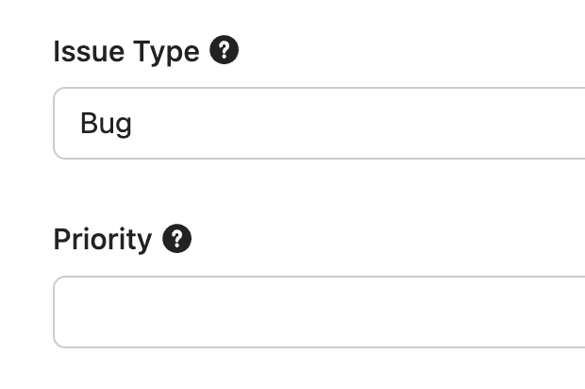Choose a value in the Priority field
Screen dimensions: 585x389
pyautogui.click(x=319, y=313)
